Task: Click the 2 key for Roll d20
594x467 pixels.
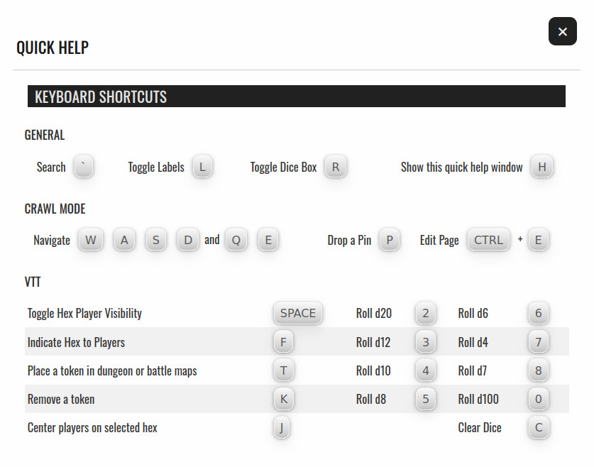Action: coord(425,313)
